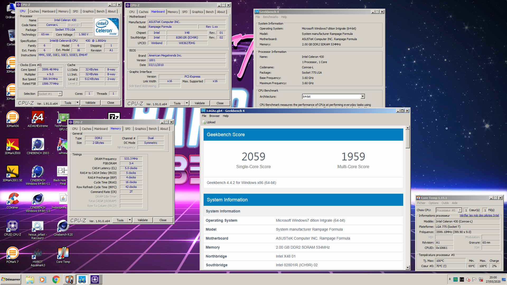Switch to Core Temp in the taskbar
The height and width of the screenshot is (285, 507).
[69, 279]
